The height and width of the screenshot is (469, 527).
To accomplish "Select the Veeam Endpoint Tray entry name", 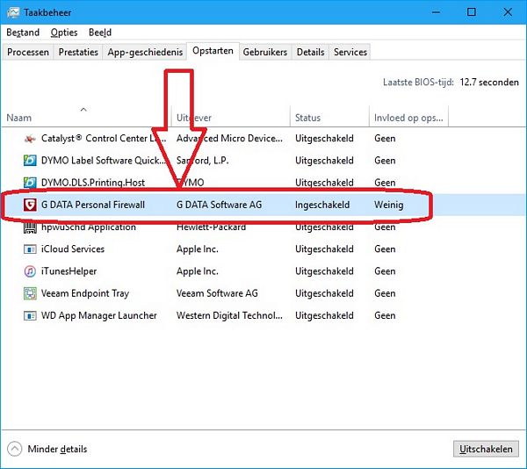I will tap(85, 293).
